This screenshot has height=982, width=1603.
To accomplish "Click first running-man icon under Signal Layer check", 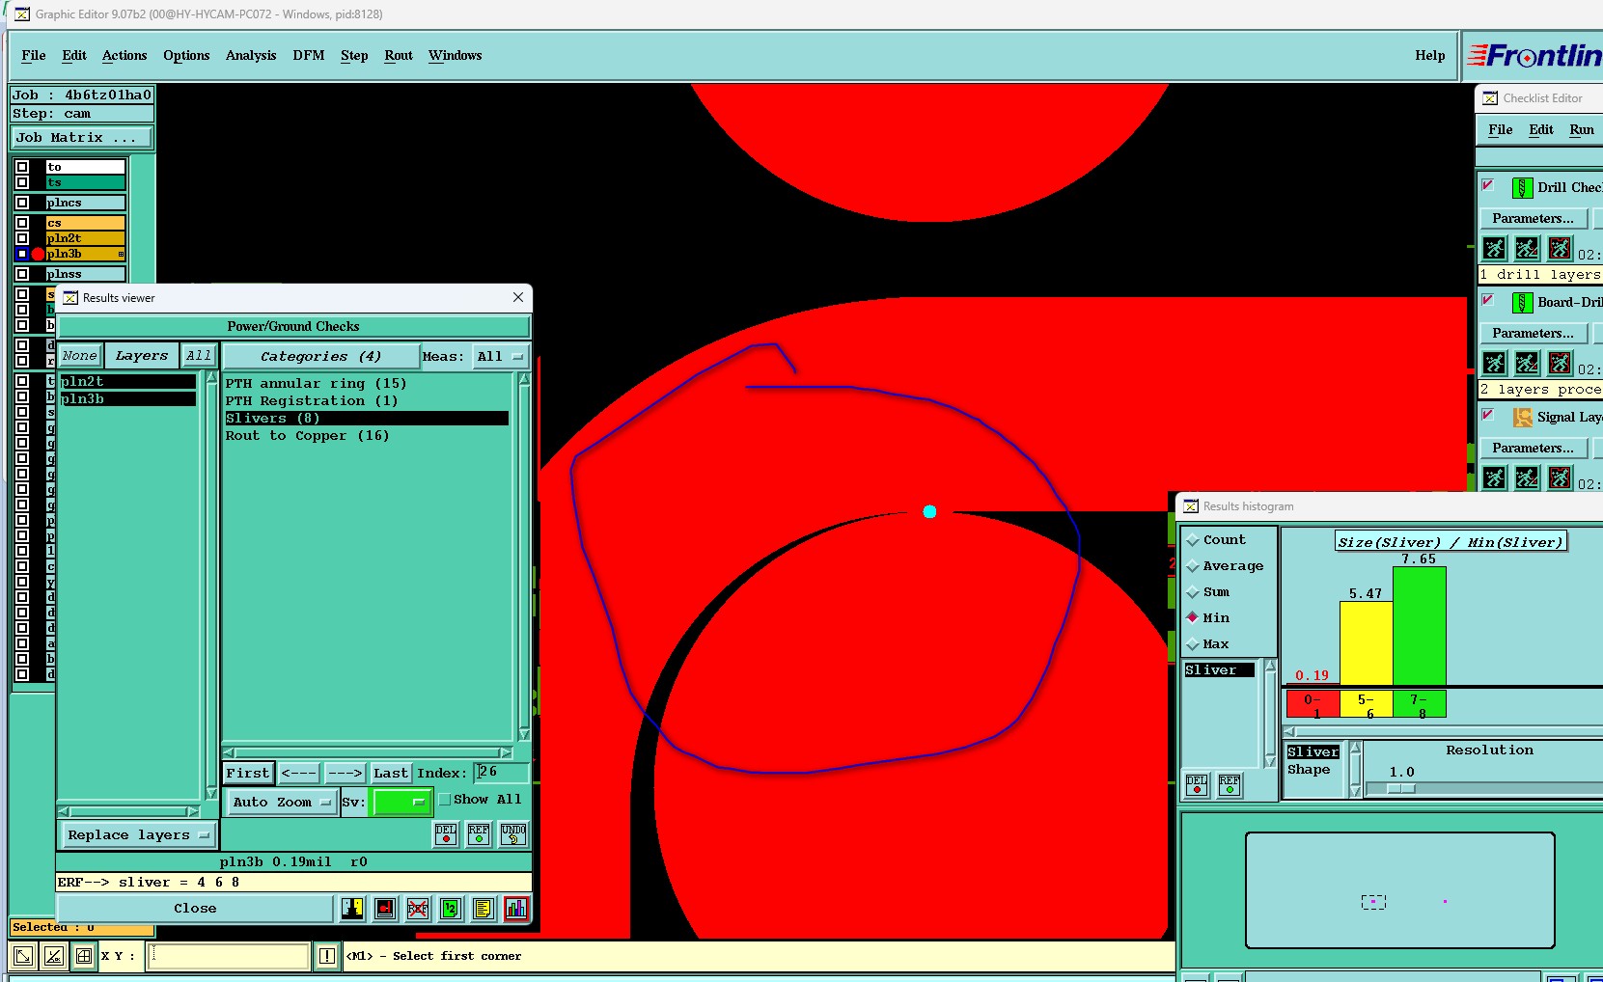I will click(1495, 478).
